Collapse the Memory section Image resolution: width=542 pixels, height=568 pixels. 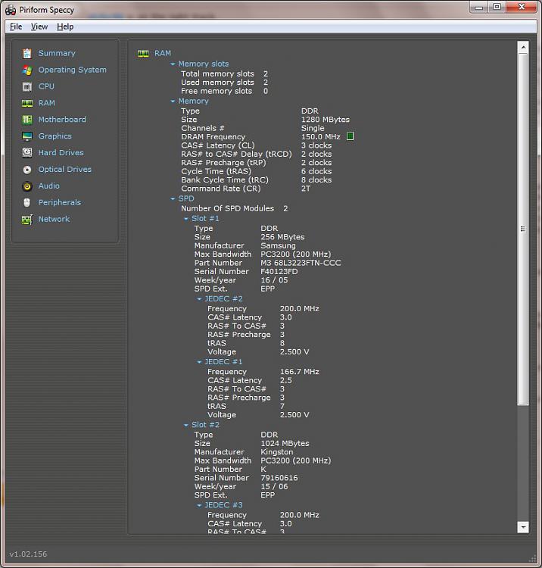click(173, 101)
